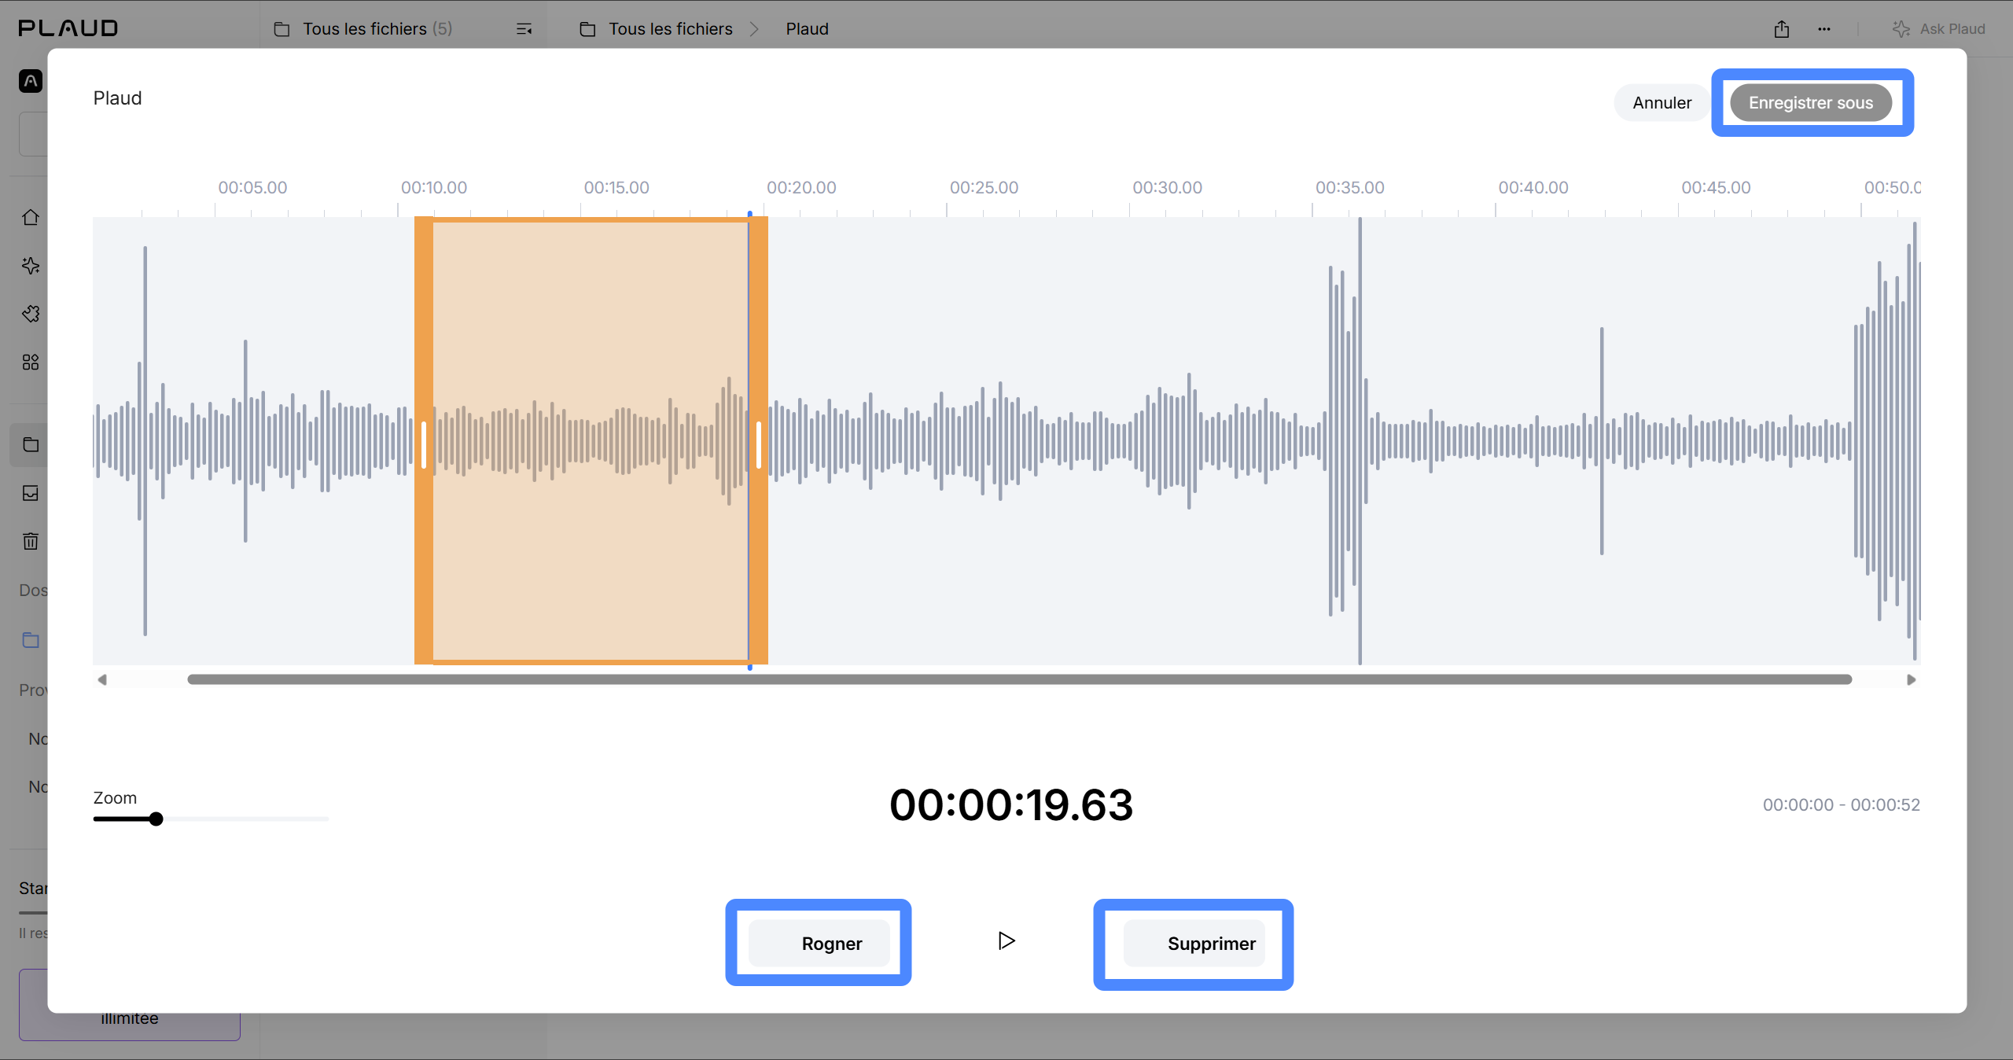This screenshot has height=1060, width=2013.
Task: Click the 00:35.00 ruler mark
Action: [1349, 188]
